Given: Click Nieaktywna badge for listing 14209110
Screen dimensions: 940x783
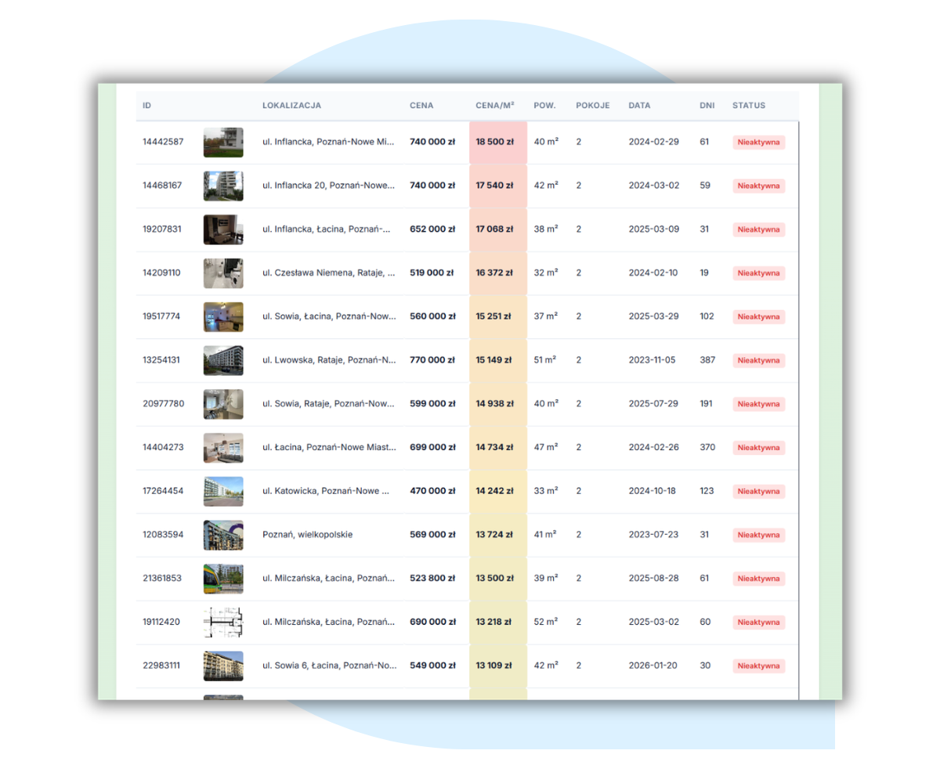Looking at the screenshot, I should click(758, 273).
